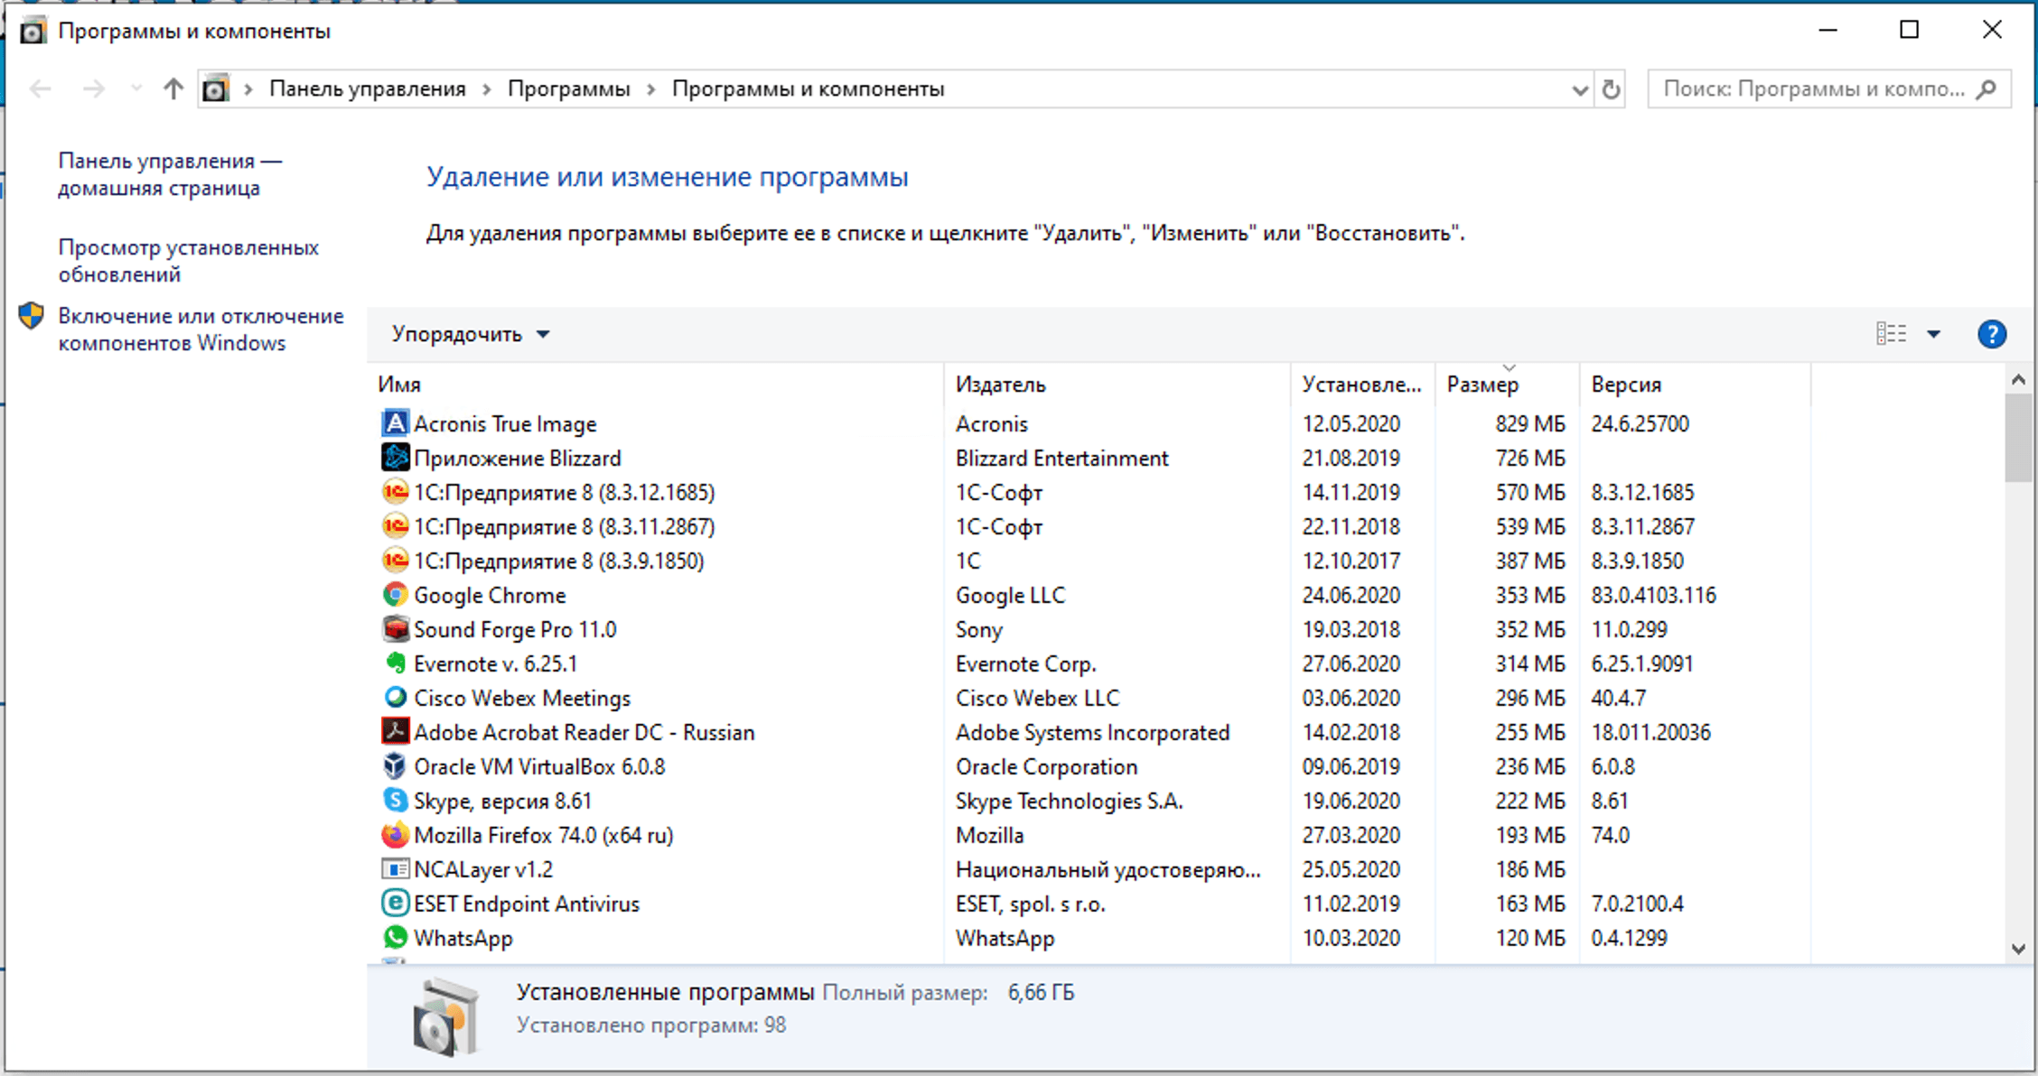
Task: Sort by the Издатель column header
Action: pos(1117,385)
